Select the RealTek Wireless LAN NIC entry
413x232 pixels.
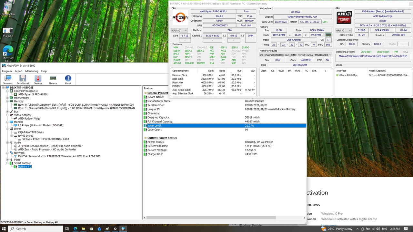click(59, 156)
